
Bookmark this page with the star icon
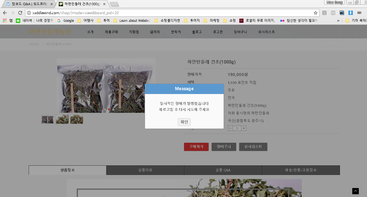click(x=316, y=13)
